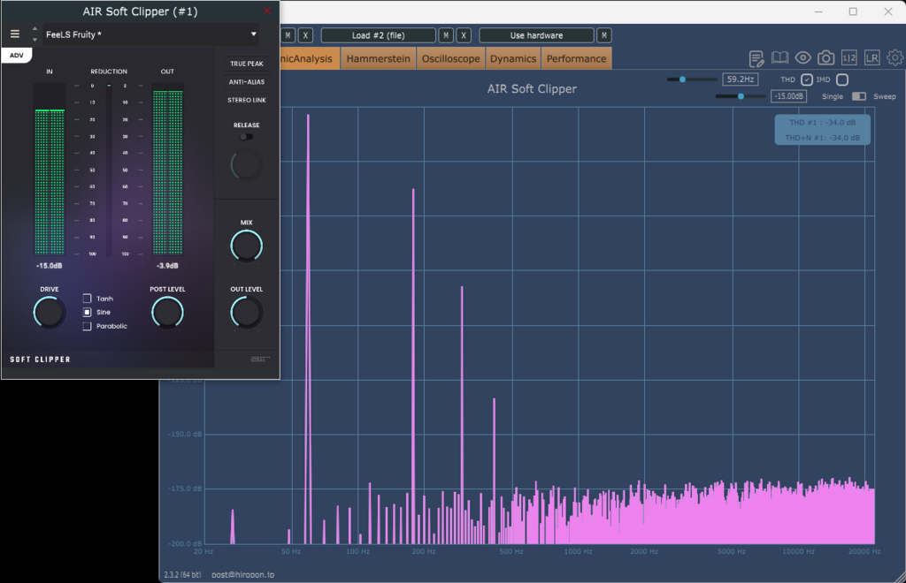Uncheck the THD checkbox
Screen dimensions: 906x583
(x=807, y=79)
